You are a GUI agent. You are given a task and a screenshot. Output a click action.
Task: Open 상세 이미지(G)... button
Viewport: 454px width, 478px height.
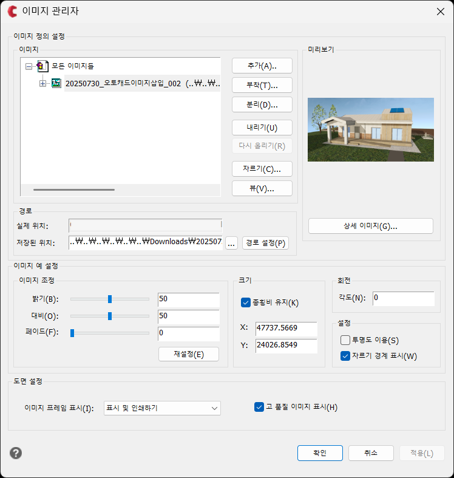(370, 226)
